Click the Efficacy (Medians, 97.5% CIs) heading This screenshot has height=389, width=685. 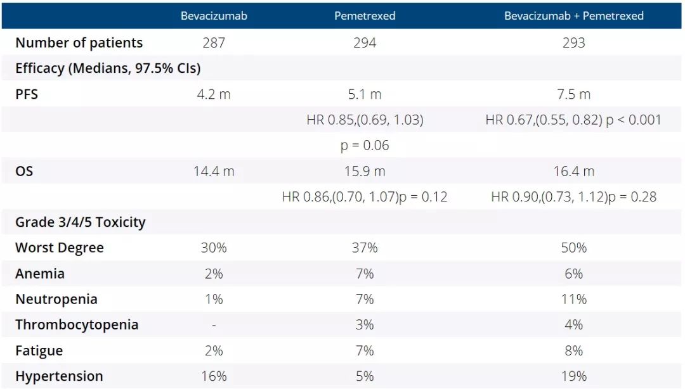[108, 68]
